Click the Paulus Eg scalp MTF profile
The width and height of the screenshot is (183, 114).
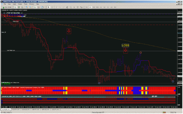[98, 112]
